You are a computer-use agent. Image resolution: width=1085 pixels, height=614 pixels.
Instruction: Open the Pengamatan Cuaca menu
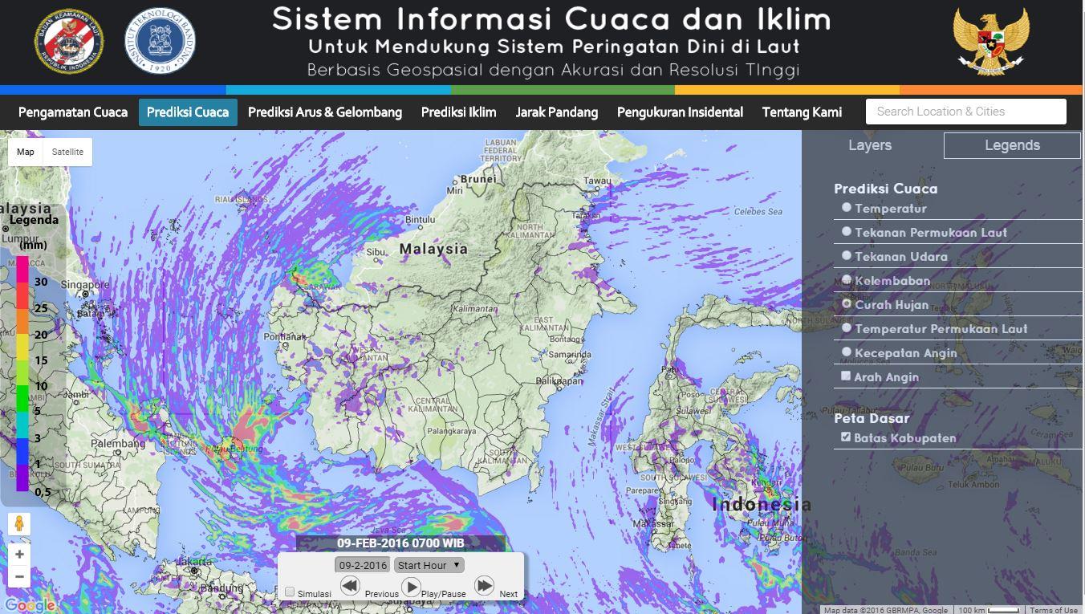pyautogui.click(x=73, y=112)
